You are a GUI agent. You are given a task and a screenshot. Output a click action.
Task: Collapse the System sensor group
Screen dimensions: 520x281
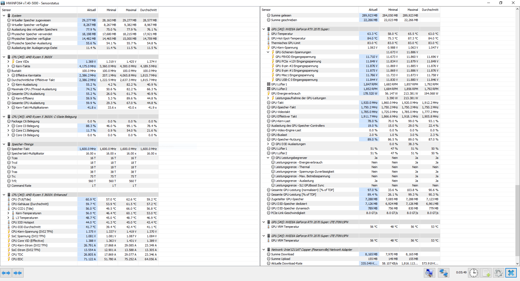[4, 16]
